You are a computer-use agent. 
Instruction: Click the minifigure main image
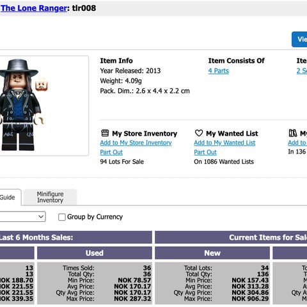[20, 105]
